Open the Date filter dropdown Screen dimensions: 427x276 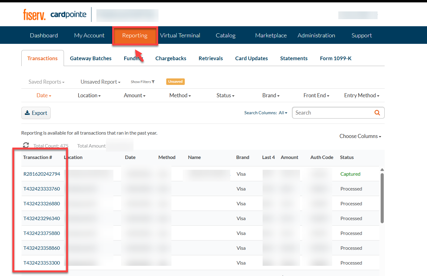44,95
